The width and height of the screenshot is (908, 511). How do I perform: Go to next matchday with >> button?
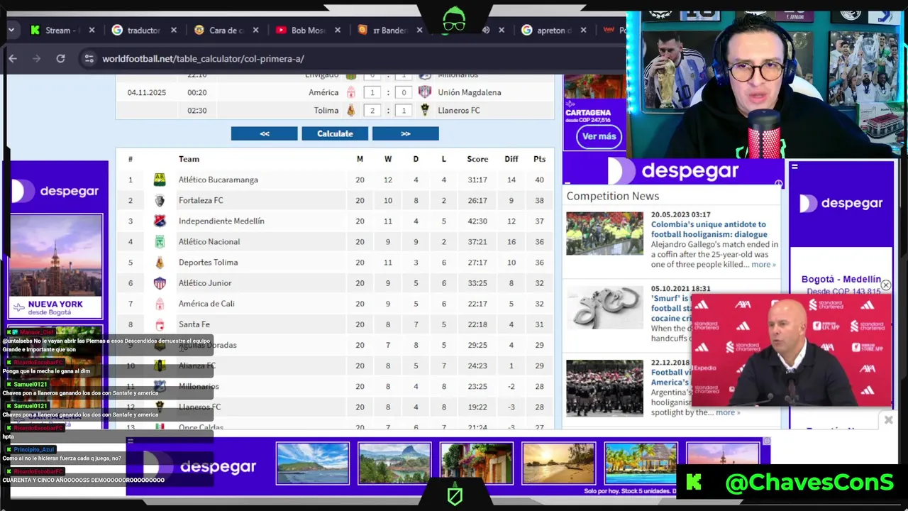coord(405,133)
